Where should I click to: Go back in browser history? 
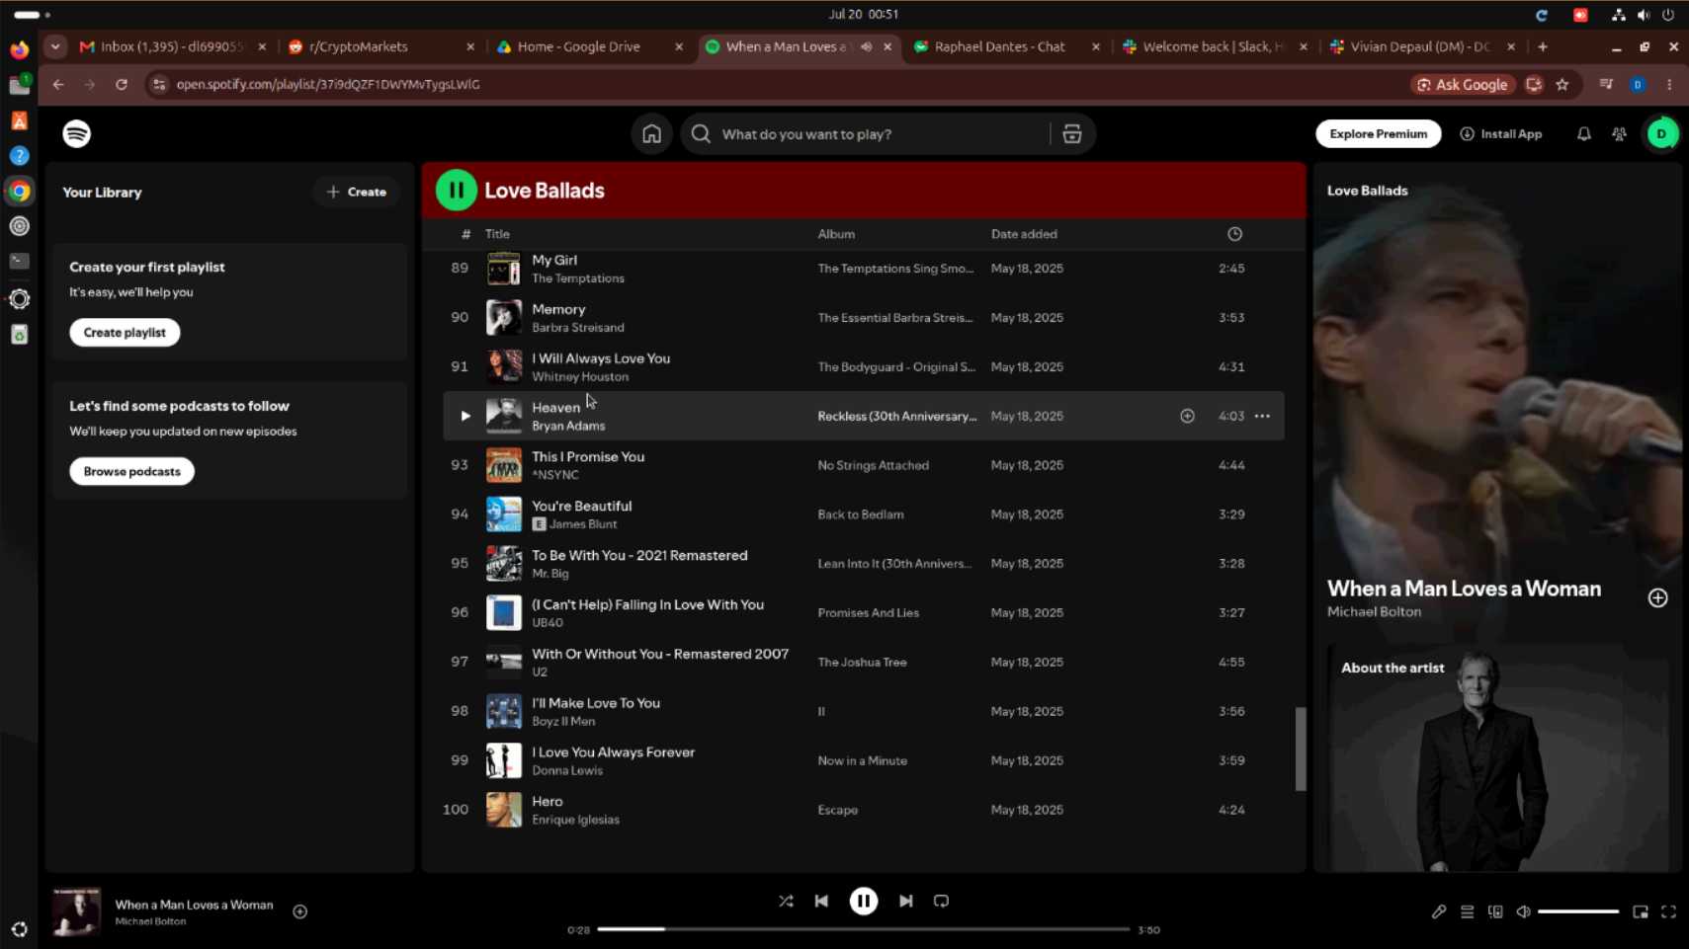pos(58,85)
